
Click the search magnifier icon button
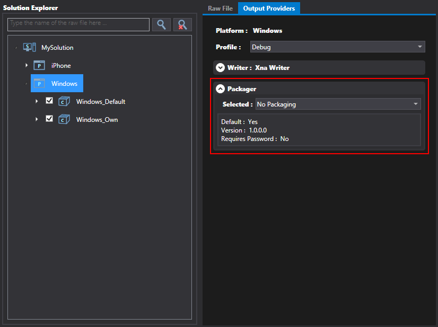tap(161, 24)
